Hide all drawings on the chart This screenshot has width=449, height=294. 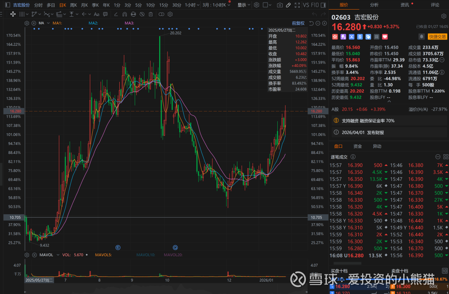(x=142, y=14)
